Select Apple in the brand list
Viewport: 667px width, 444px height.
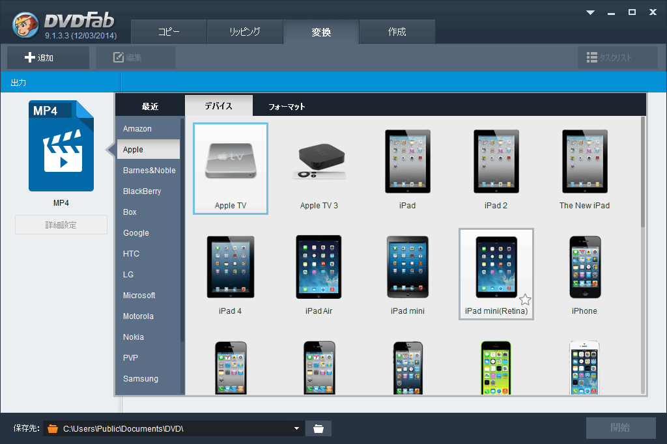coord(149,149)
